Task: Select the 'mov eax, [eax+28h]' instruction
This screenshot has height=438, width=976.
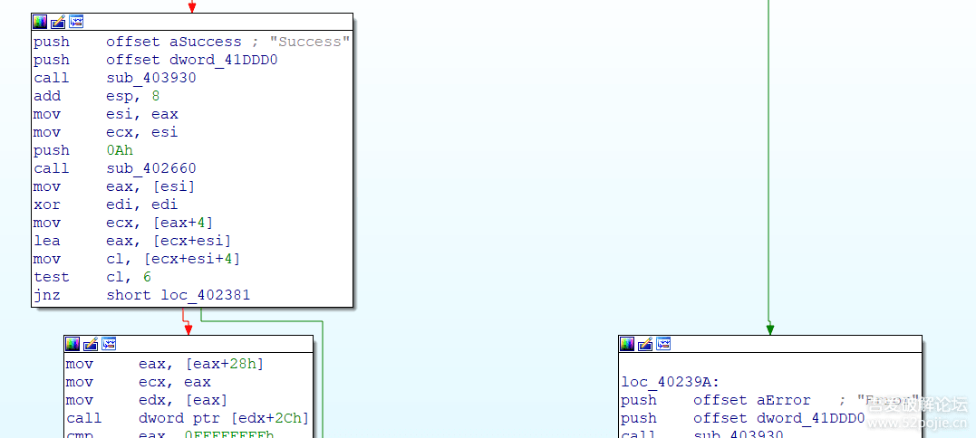Action: (x=165, y=364)
